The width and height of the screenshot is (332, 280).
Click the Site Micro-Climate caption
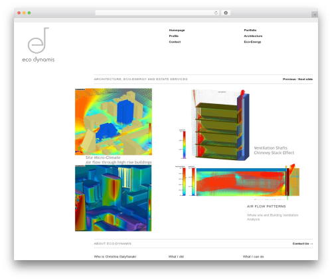103,158
